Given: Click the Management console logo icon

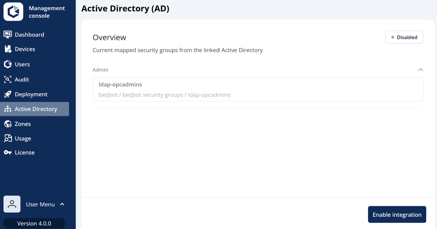Looking at the screenshot, I should pyautogui.click(x=13, y=11).
